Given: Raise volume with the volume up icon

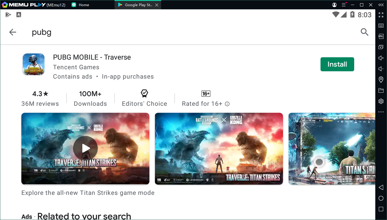Looking at the screenshot, I should [x=381, y=58].
